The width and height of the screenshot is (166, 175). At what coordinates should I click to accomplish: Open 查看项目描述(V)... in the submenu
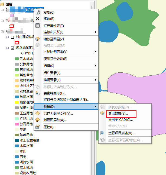(x=122, y=133)
